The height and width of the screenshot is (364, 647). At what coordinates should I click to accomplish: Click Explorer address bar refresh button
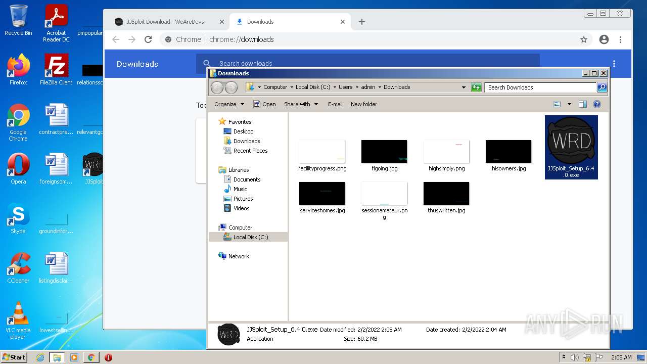tap(476, 87)
